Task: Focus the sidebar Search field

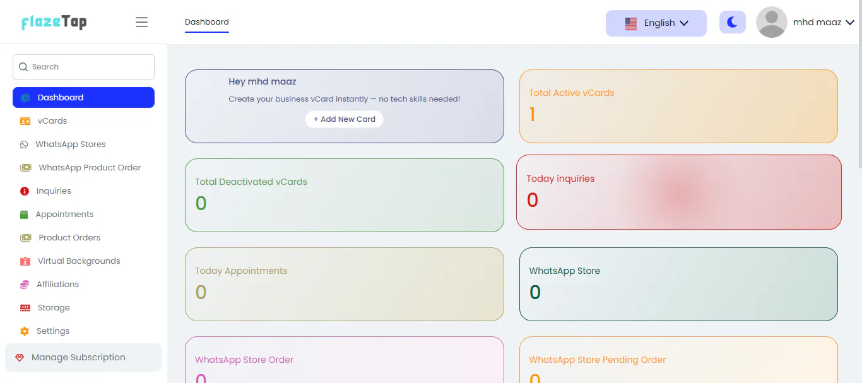Action: click(83, 67)
